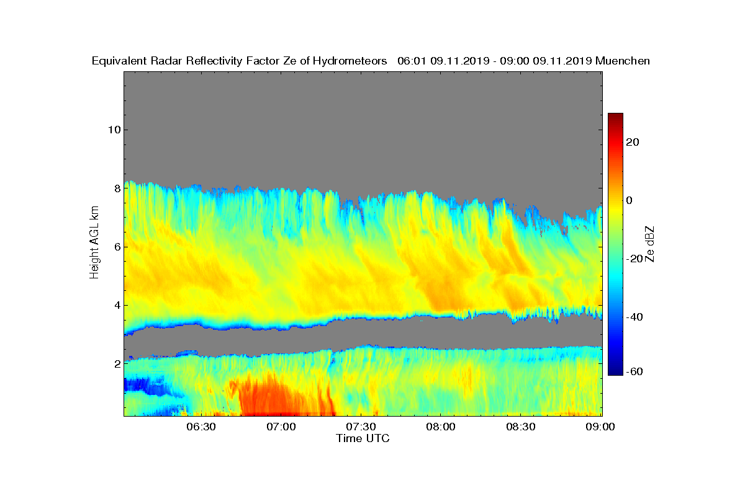Click the colorbar value 20
The image size is (745, 496).
pyautogui.click(x=633, y=142)
